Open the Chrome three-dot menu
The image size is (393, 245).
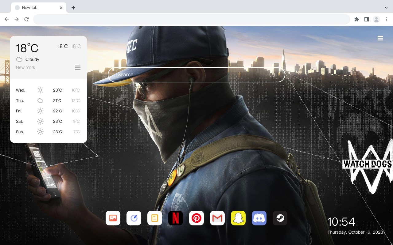[386, 19]
